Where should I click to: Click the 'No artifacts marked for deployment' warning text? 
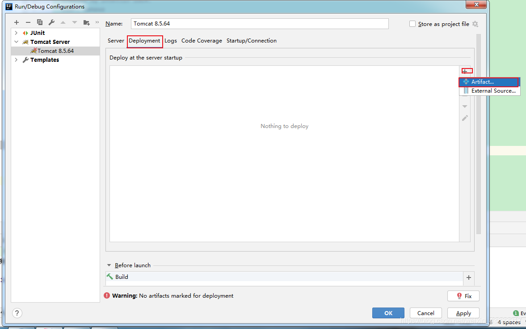click(x=186, y=296)
